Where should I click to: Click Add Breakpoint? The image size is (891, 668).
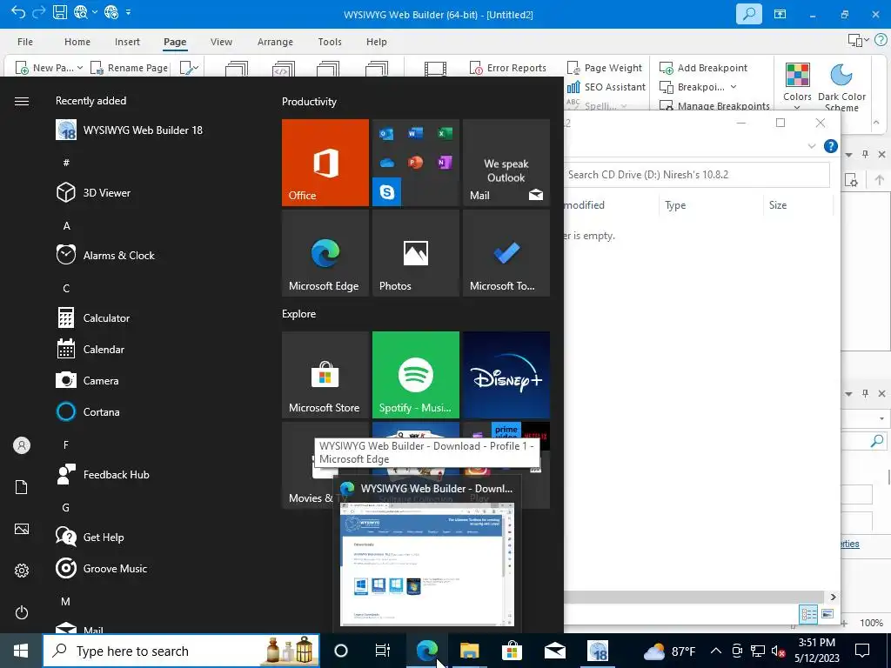(703, 68)
